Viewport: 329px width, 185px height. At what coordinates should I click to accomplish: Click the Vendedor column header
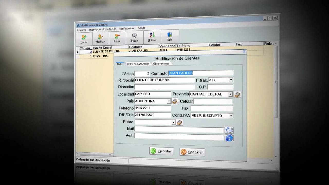click(167, 46)
